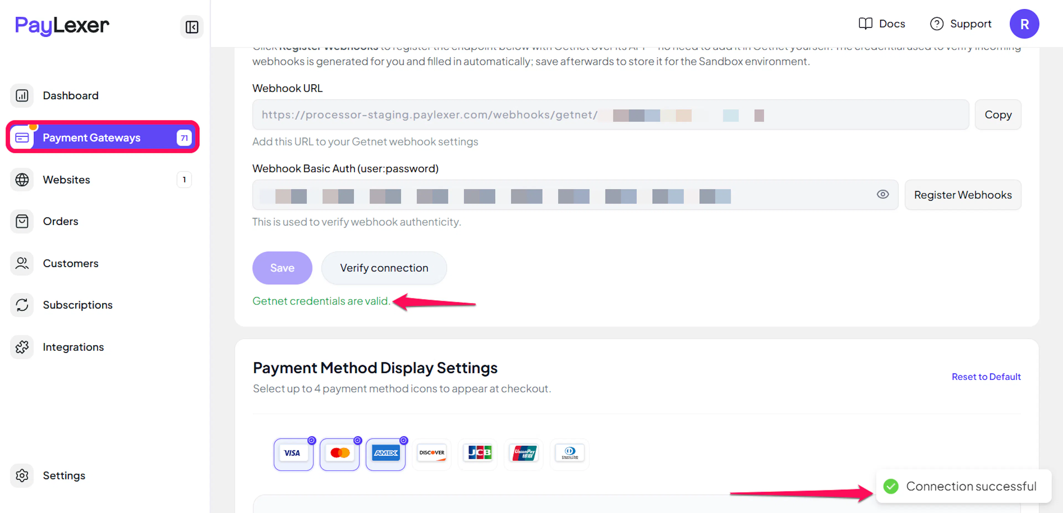Click the 'Payment Method Display Settings' heading
This screenshot has height=513, width=1063.
(x=375, y=368)
